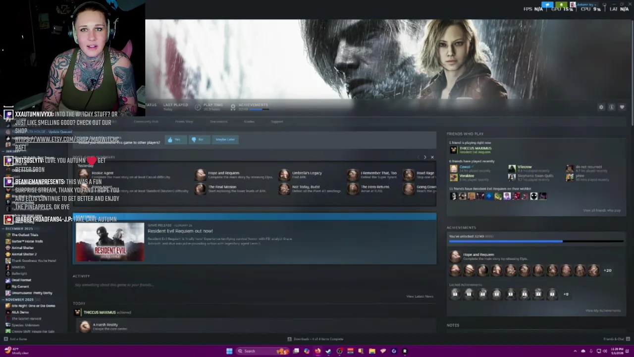This screenshot has width=634, height=357.
Task: Open View Latest News link
Action: pos(420,297)
